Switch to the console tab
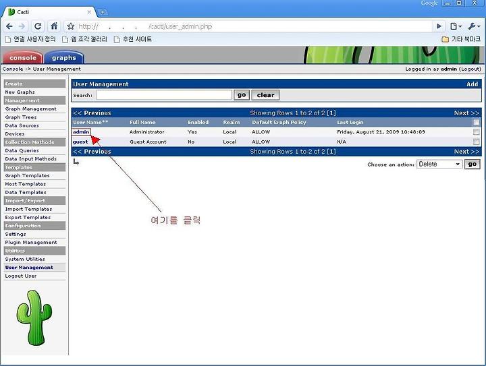The height and width of the screenshot is (366, 486). (23, 57)
